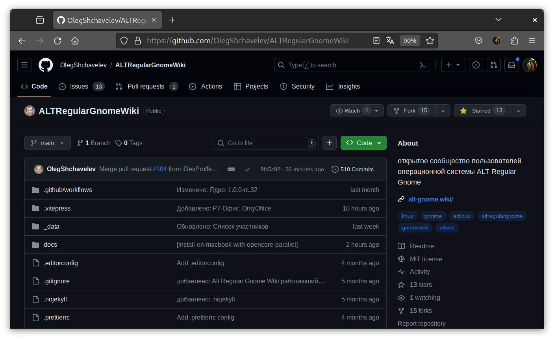554x340 pixels.
Task: View the 0 Tags link
Action: (129, 143)
